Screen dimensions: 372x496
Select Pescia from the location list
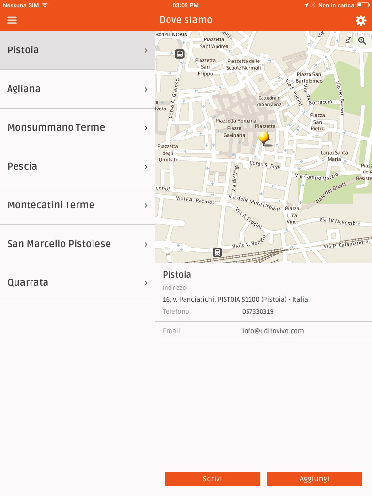pyautogui.click(x=77, y=167)
